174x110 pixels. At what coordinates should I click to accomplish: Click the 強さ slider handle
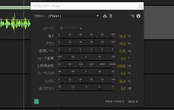(111, 38)
